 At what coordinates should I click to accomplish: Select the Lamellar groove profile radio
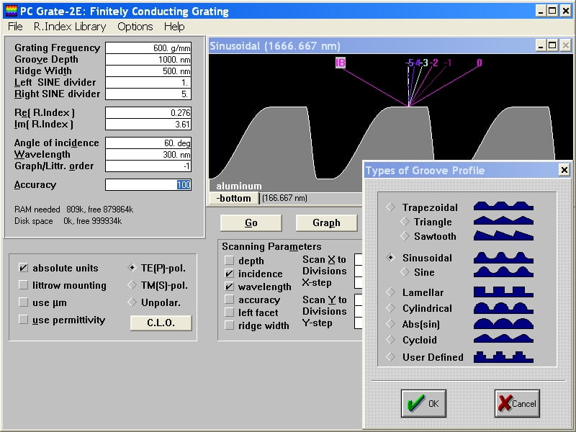coord(390,292)
